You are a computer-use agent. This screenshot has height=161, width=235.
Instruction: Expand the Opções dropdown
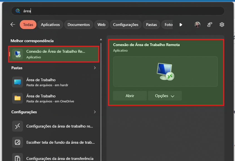click(165, 96)
